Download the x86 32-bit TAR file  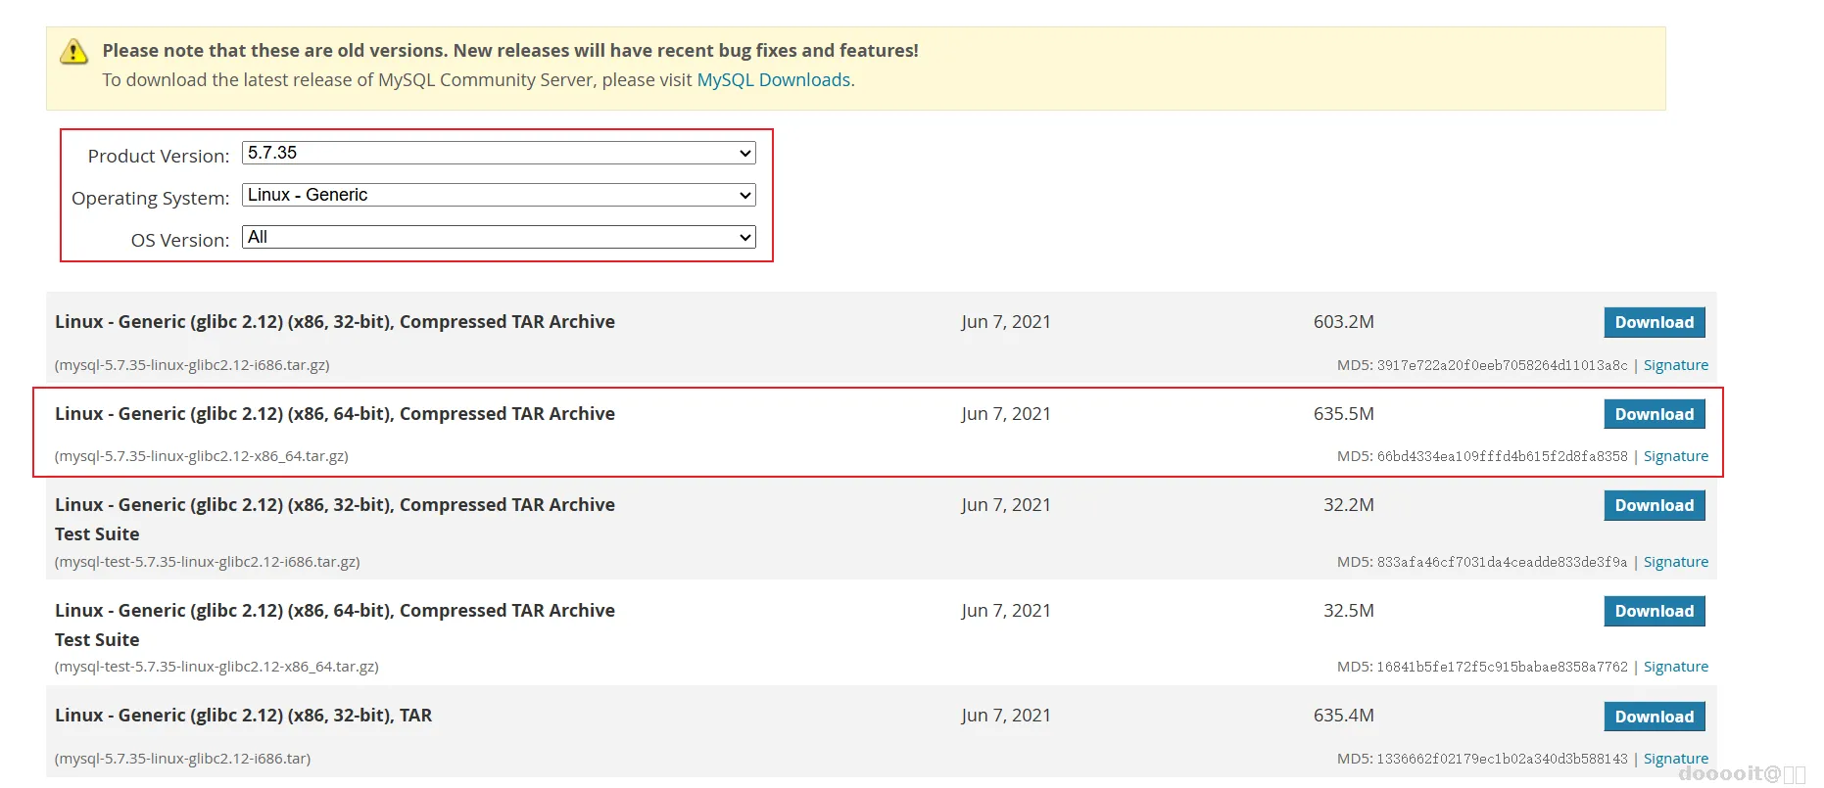pos(1654,717)
